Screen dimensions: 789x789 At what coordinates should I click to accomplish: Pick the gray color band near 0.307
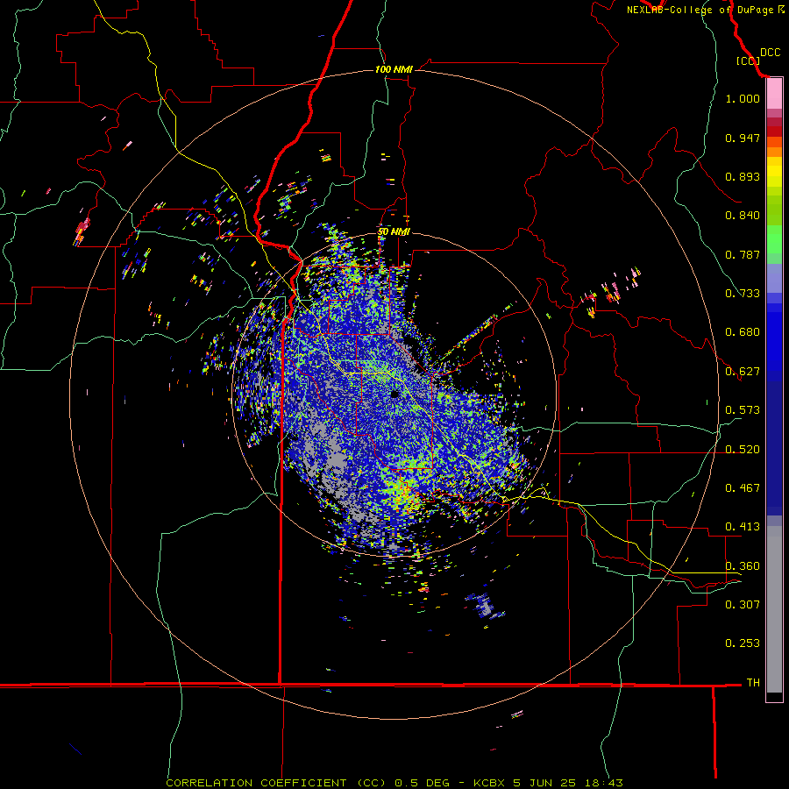point(774,609)
